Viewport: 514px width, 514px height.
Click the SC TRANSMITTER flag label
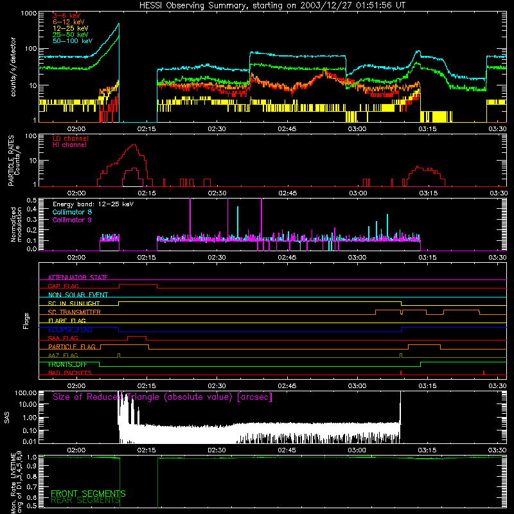pyautogui.click(x=75, y=312)
